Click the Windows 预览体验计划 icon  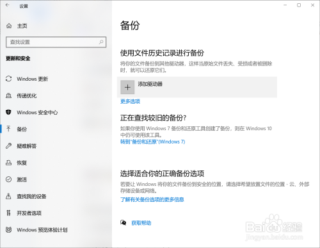point(8,229)
